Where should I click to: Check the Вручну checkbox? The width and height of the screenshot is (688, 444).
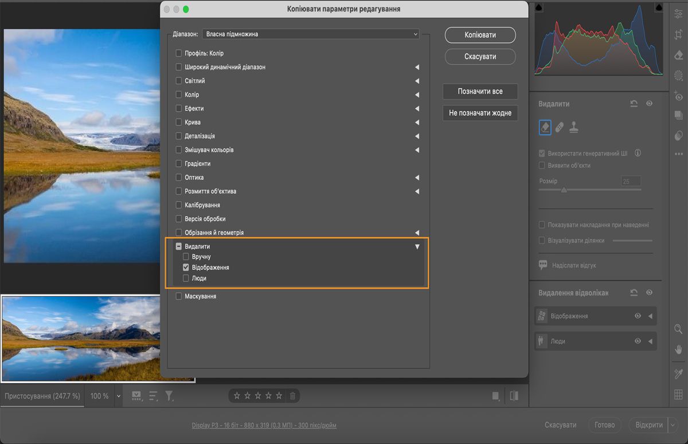(186, 257)
